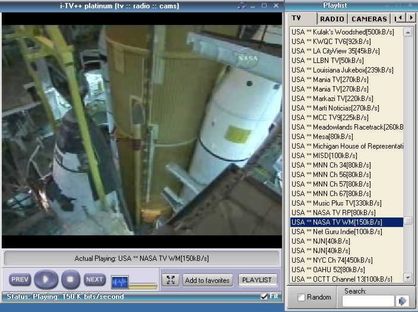
Task: Select USA ** MNN Ch 56[80kB/s]
Action: (347, 175)
